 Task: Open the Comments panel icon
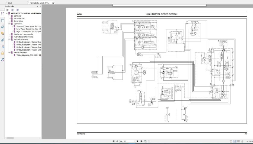coord(2,33)
